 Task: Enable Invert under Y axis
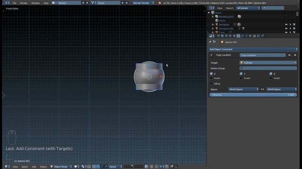(x=241, y=78)
